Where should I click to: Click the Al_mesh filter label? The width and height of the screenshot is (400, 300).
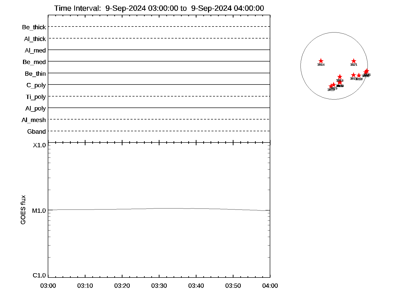(34, 120)
